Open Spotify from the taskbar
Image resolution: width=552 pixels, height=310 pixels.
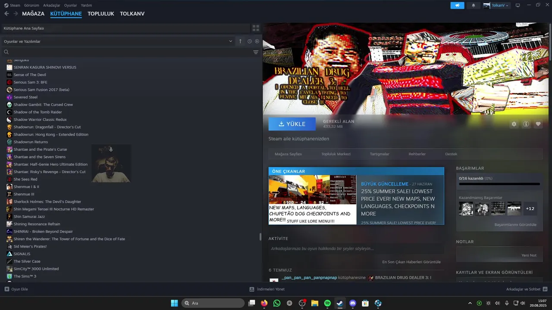coord(327,303)
